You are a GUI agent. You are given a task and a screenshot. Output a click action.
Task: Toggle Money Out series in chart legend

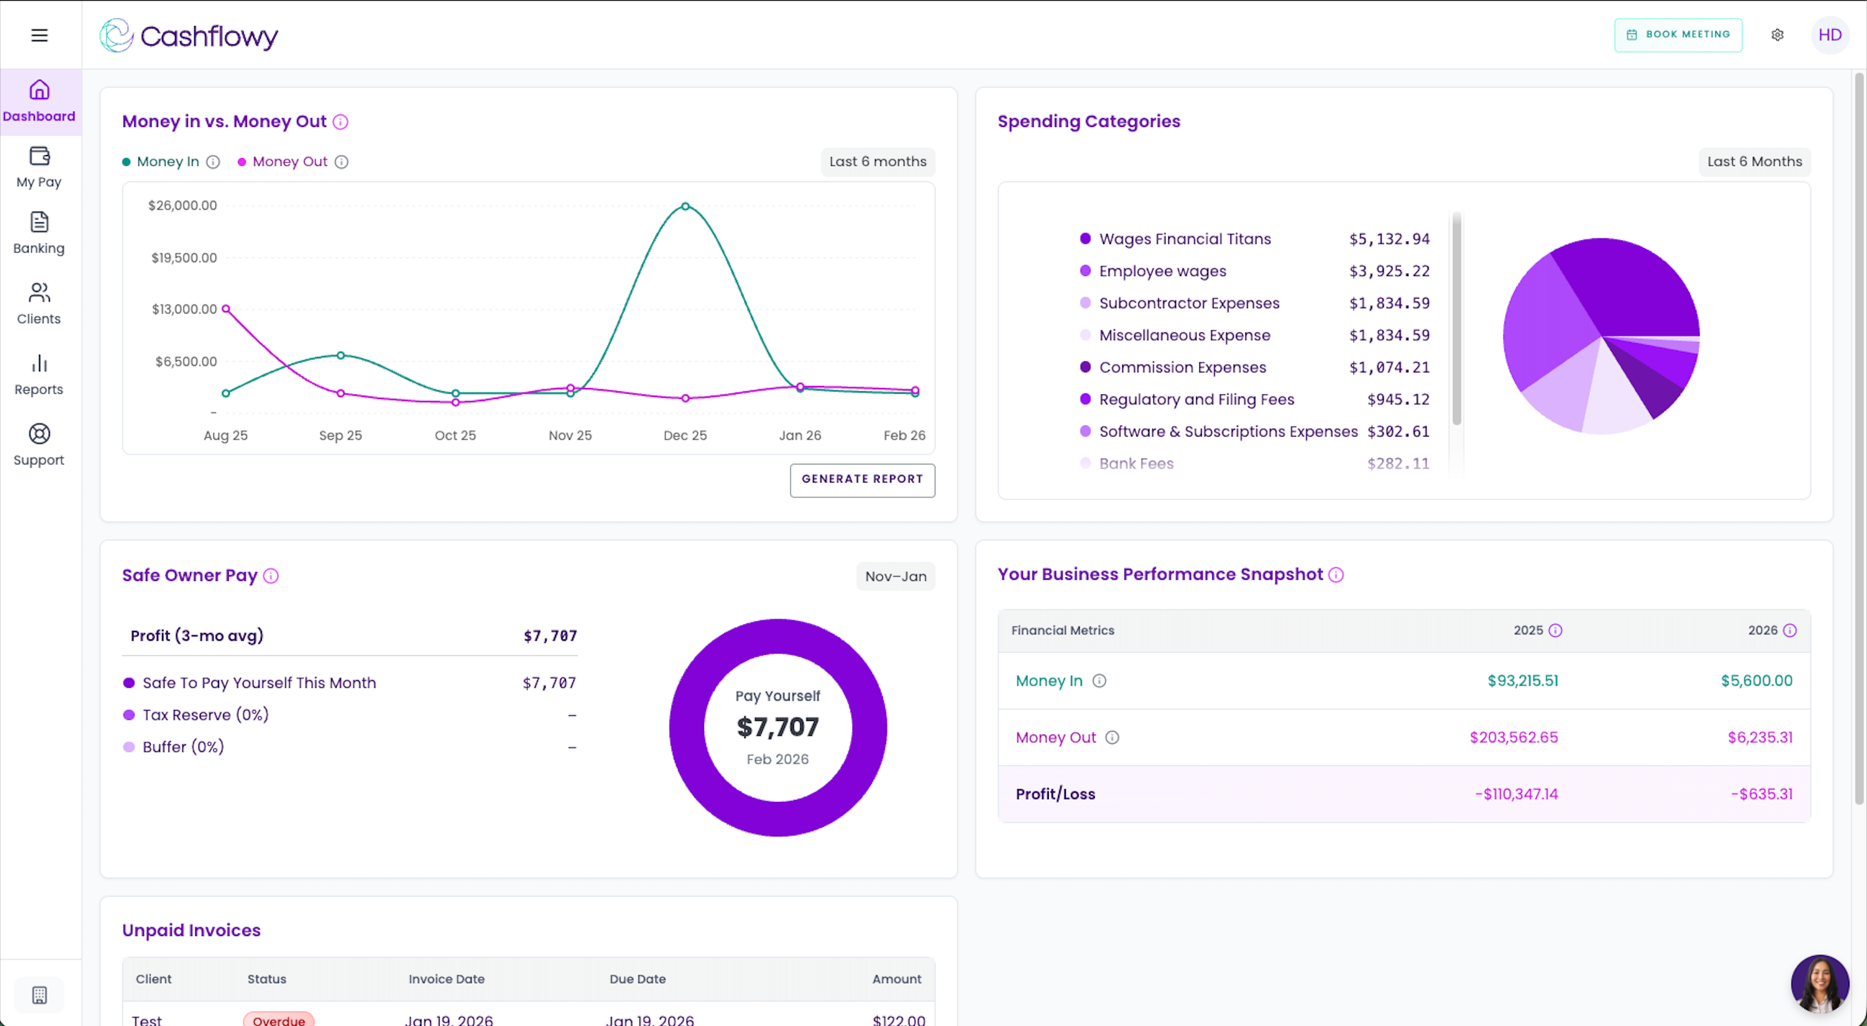click(x=289, y=161)
